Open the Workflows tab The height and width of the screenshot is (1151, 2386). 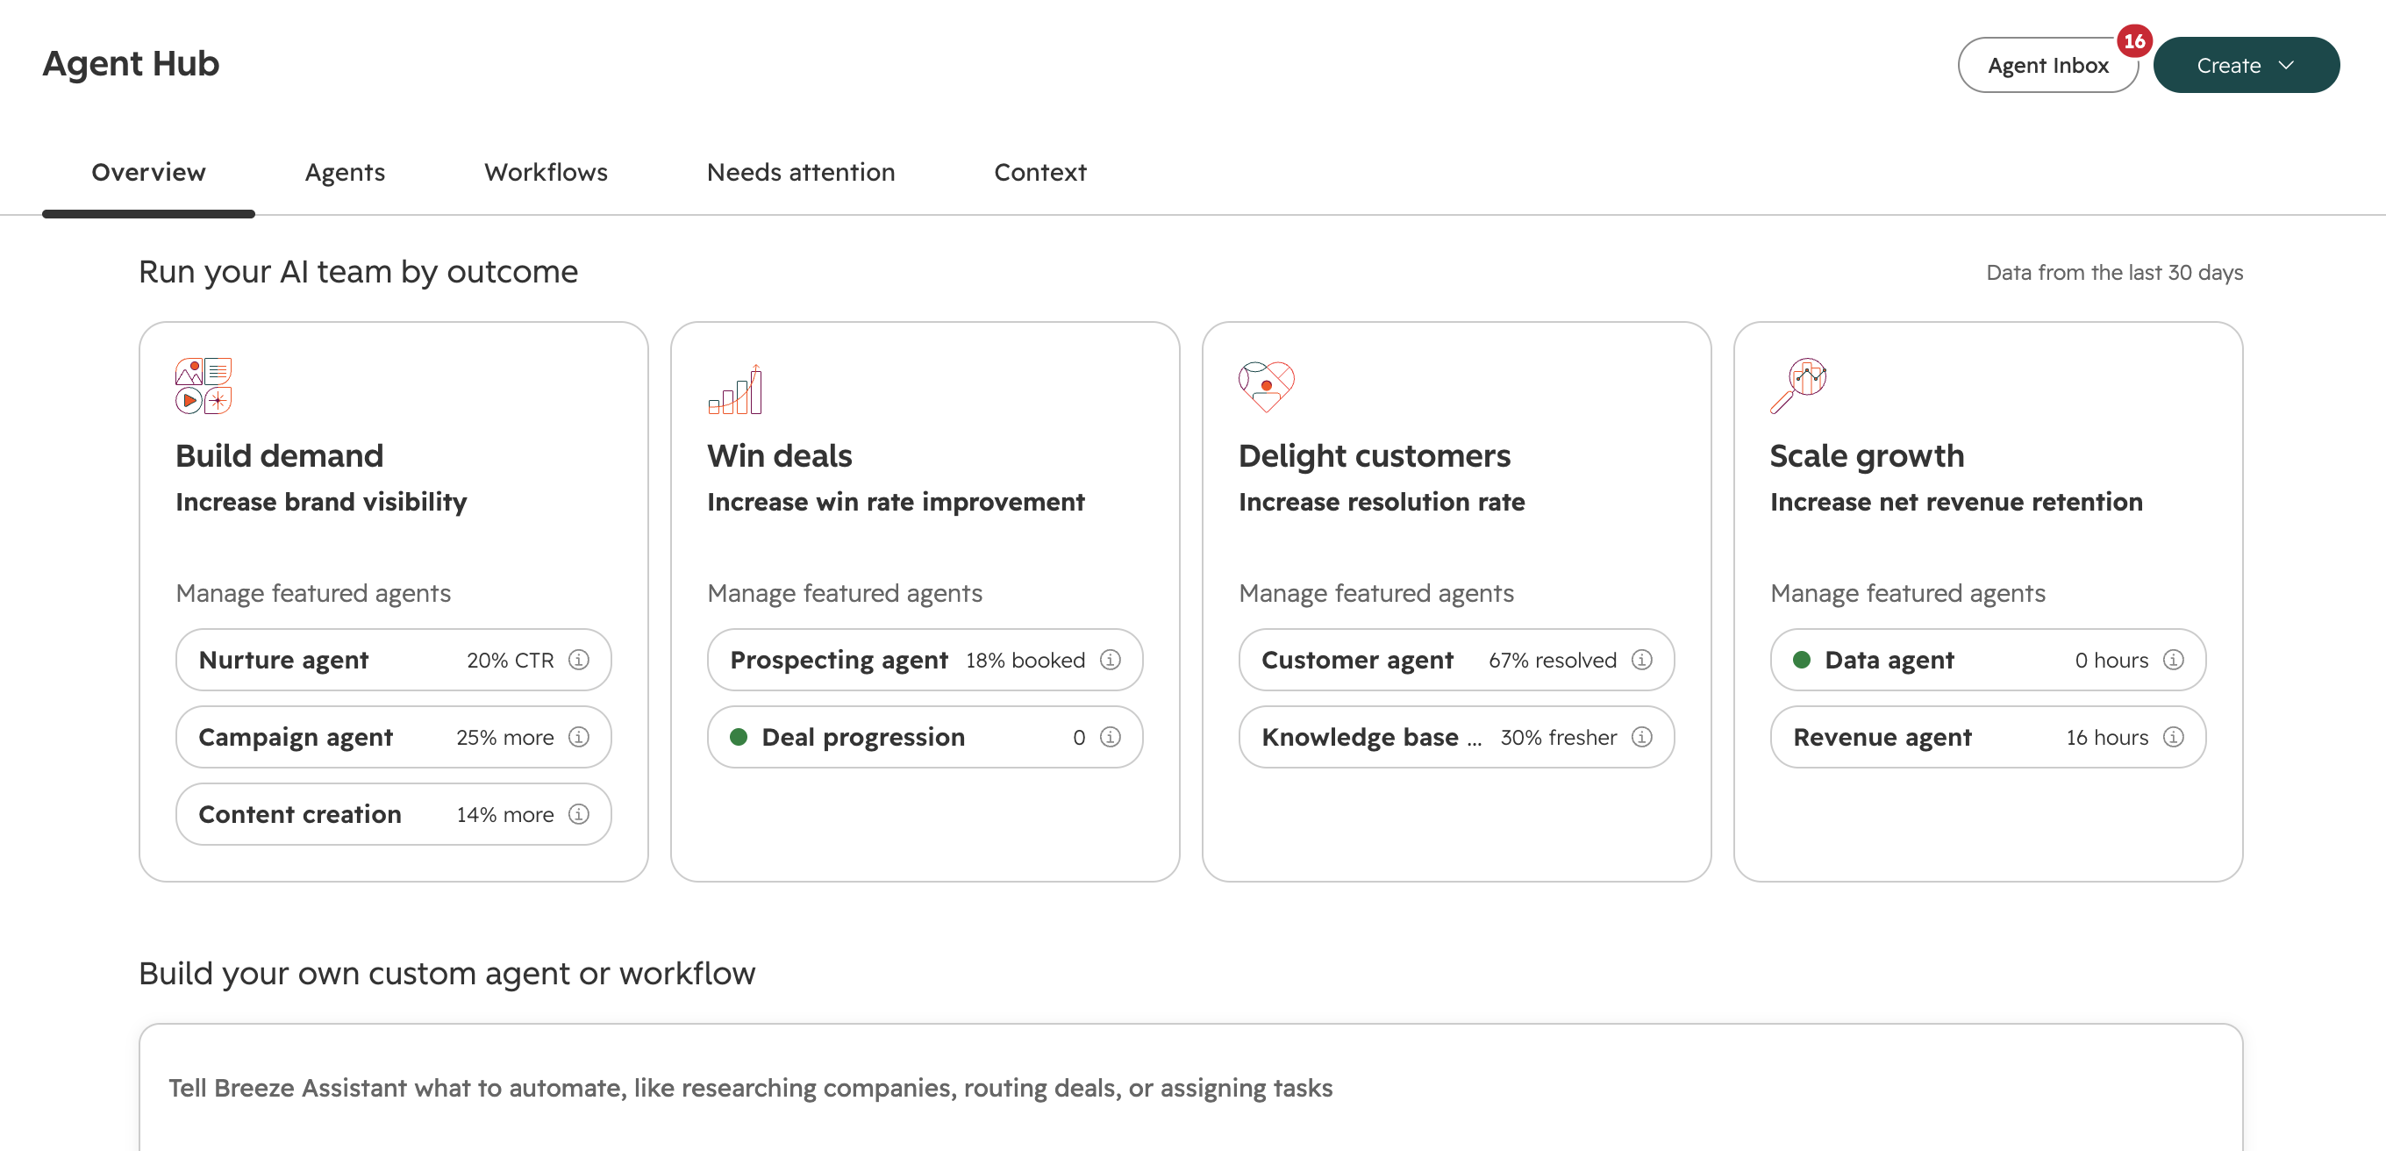tap(546, 172)
